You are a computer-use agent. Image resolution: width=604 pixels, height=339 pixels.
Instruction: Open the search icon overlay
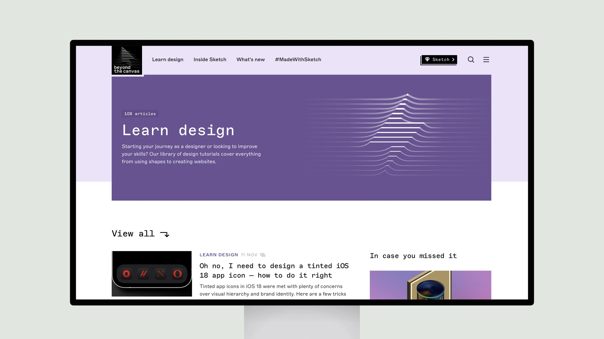(471, 59)
